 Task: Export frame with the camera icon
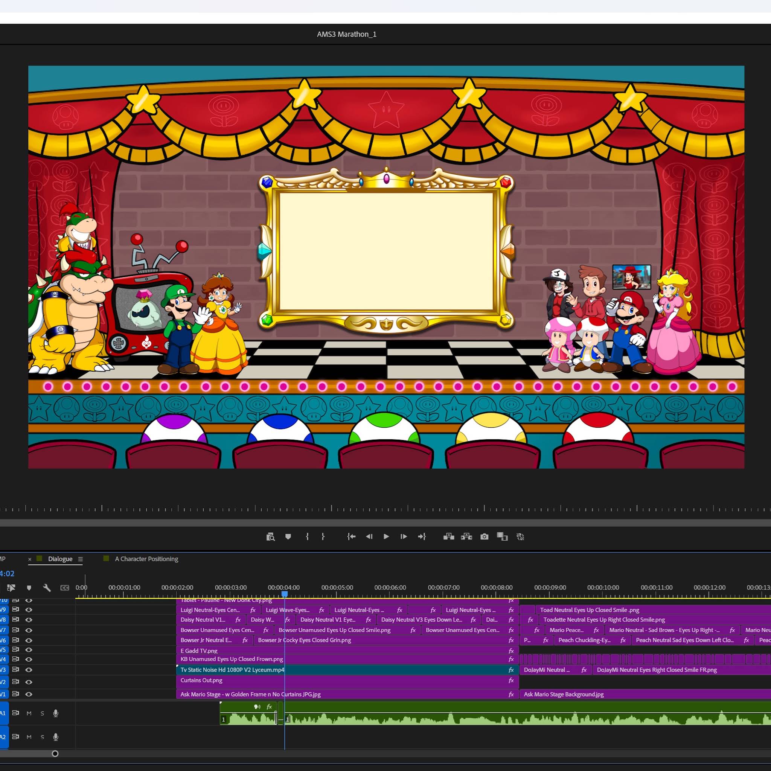click(485, 537)
